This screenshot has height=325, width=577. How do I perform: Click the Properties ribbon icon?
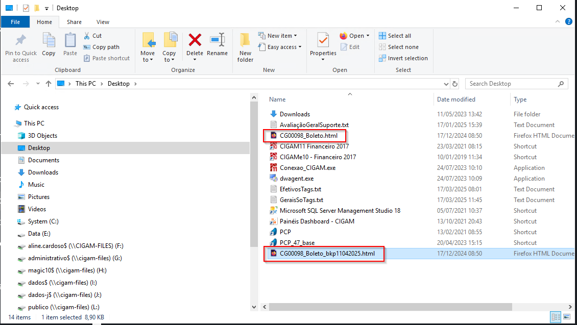pyautogui.click(x=323, y=40)
